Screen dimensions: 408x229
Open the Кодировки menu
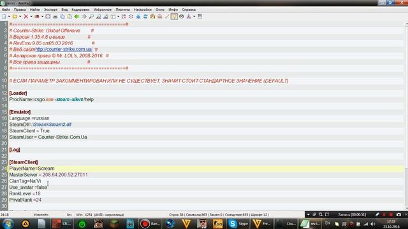[80, 10]
